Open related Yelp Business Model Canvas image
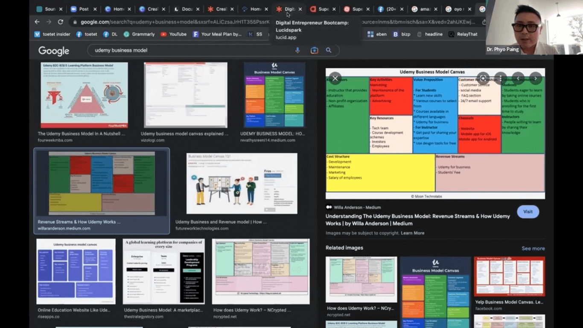 click(x=509, y=276)
